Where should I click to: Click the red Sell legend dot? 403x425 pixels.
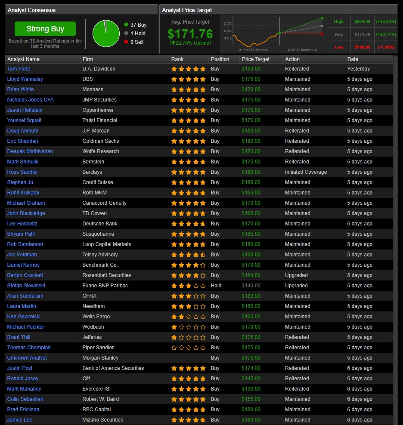pyautogui.click(x=126, y=42)
